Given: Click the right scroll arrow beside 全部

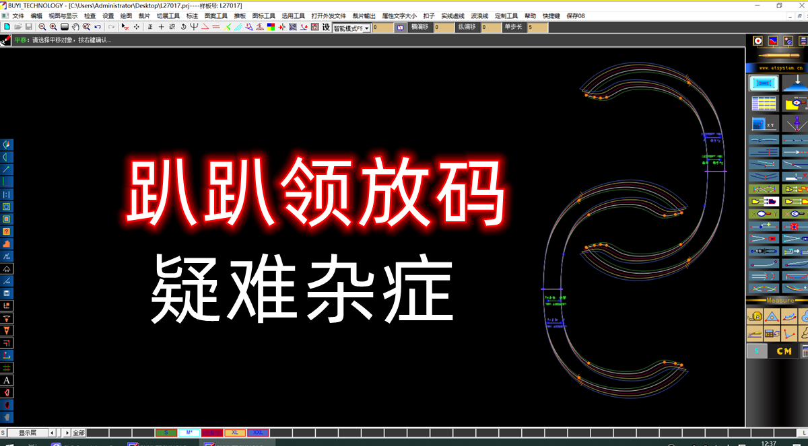Looking at the screenshot, I should (x=67, y=433).
